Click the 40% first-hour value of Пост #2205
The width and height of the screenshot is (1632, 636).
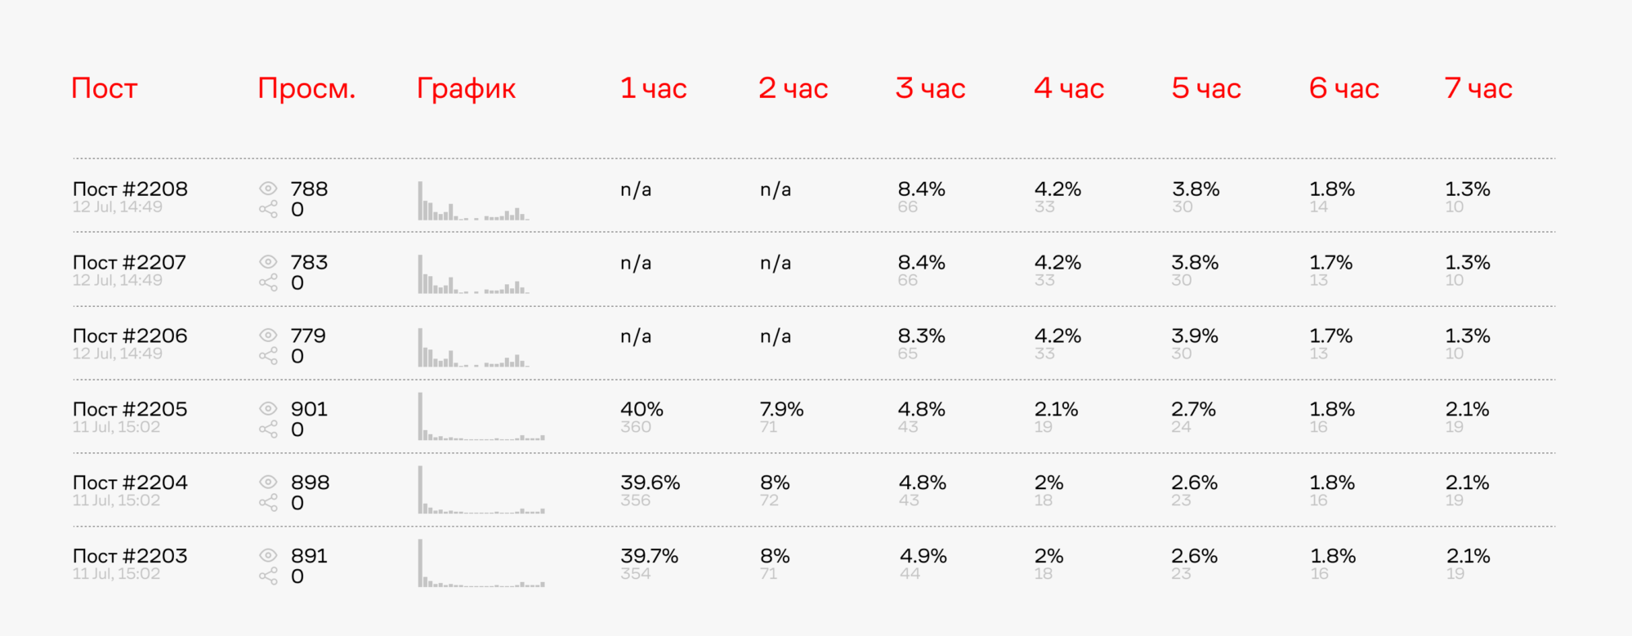point(642,409)
